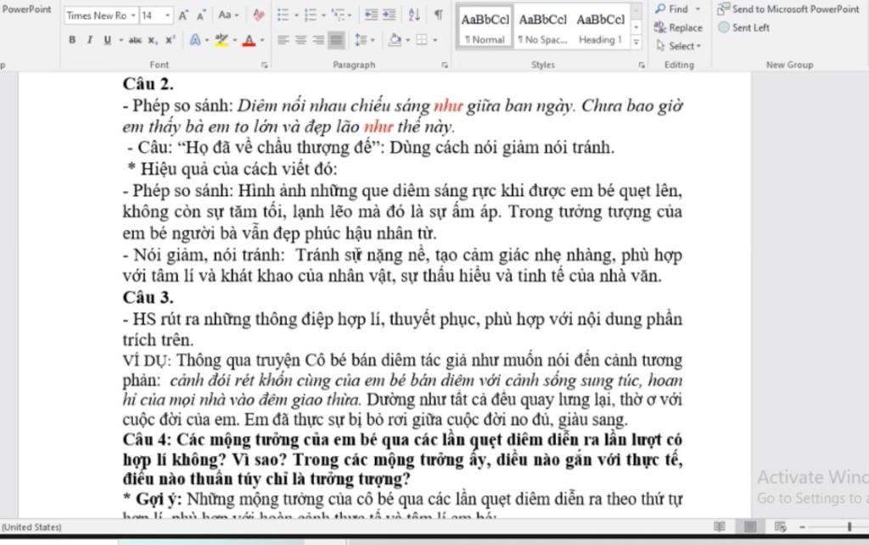Align text left
This screenshot has width=869, height=545.
(x=283, y=40)
